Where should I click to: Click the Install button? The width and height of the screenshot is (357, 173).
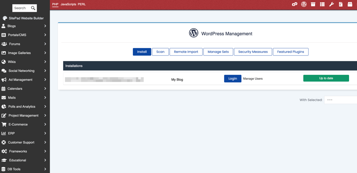pos(142,52)
